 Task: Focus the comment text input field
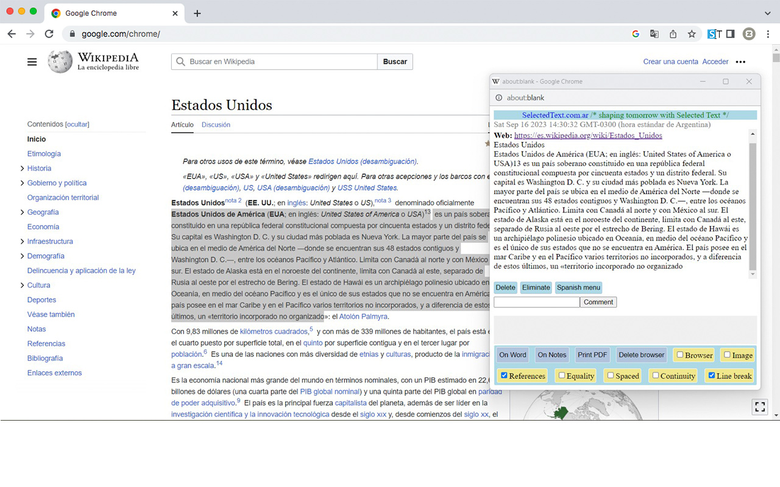(x=536, y=302)
